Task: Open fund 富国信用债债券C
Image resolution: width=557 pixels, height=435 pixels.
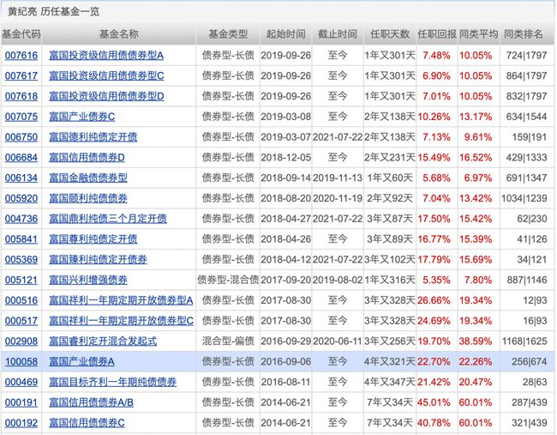Action: [x=87, y=423]
